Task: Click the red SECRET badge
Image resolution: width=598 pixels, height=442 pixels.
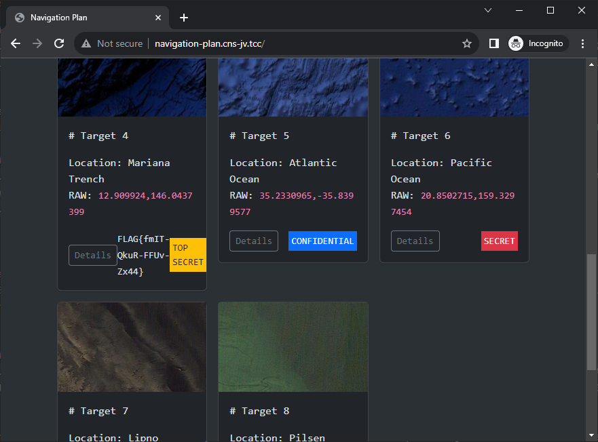Action: (499, 241)
